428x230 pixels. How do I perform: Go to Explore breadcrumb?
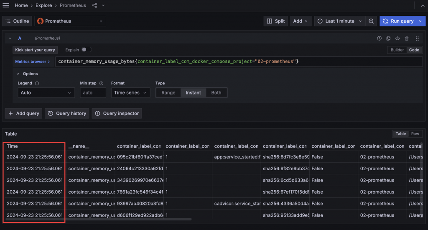43,5
